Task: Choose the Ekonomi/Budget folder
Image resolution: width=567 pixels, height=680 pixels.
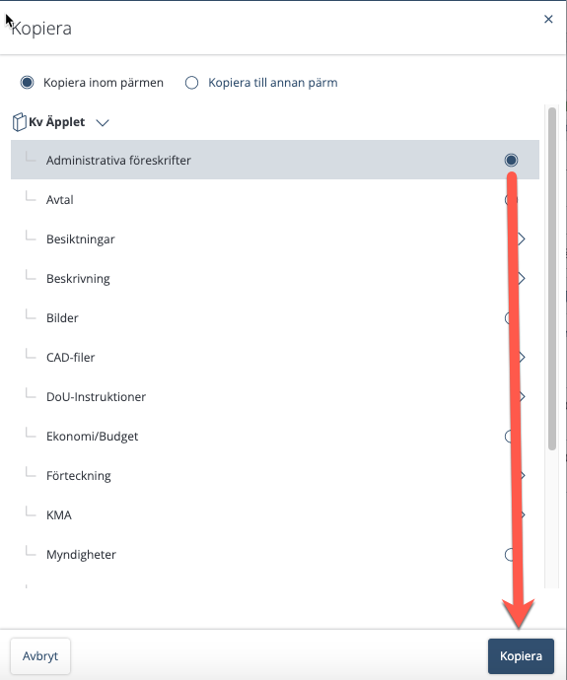Action: pyautogui.click(x=275, y=437)
